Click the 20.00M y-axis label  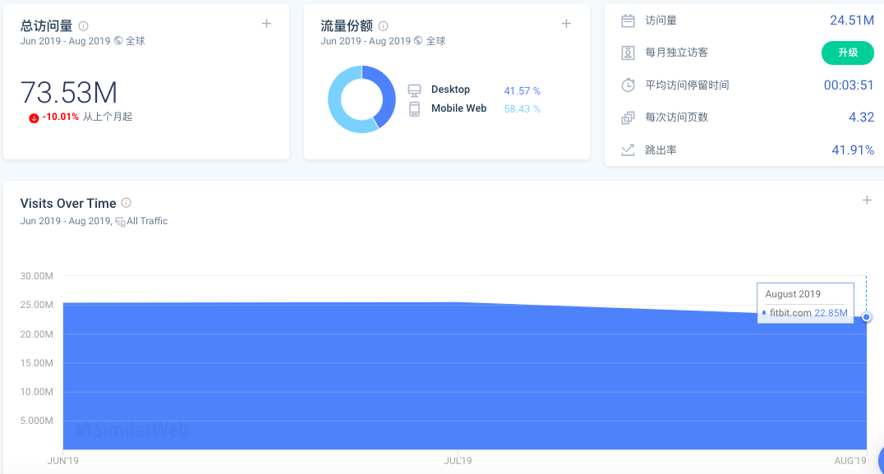click(37, 334)
